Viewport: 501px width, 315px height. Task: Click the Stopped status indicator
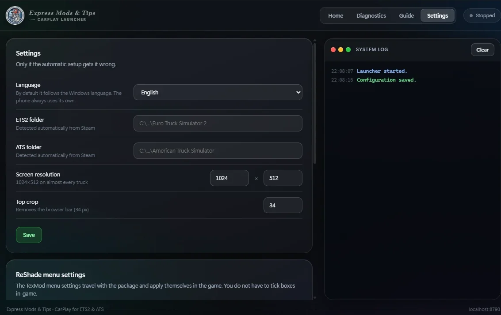click(482, 15)
